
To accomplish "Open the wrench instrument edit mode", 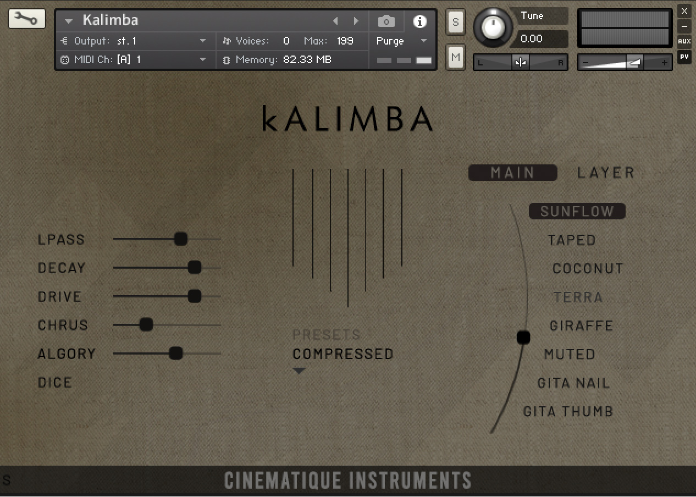I will pyautogui.click(x=26, y=19).
